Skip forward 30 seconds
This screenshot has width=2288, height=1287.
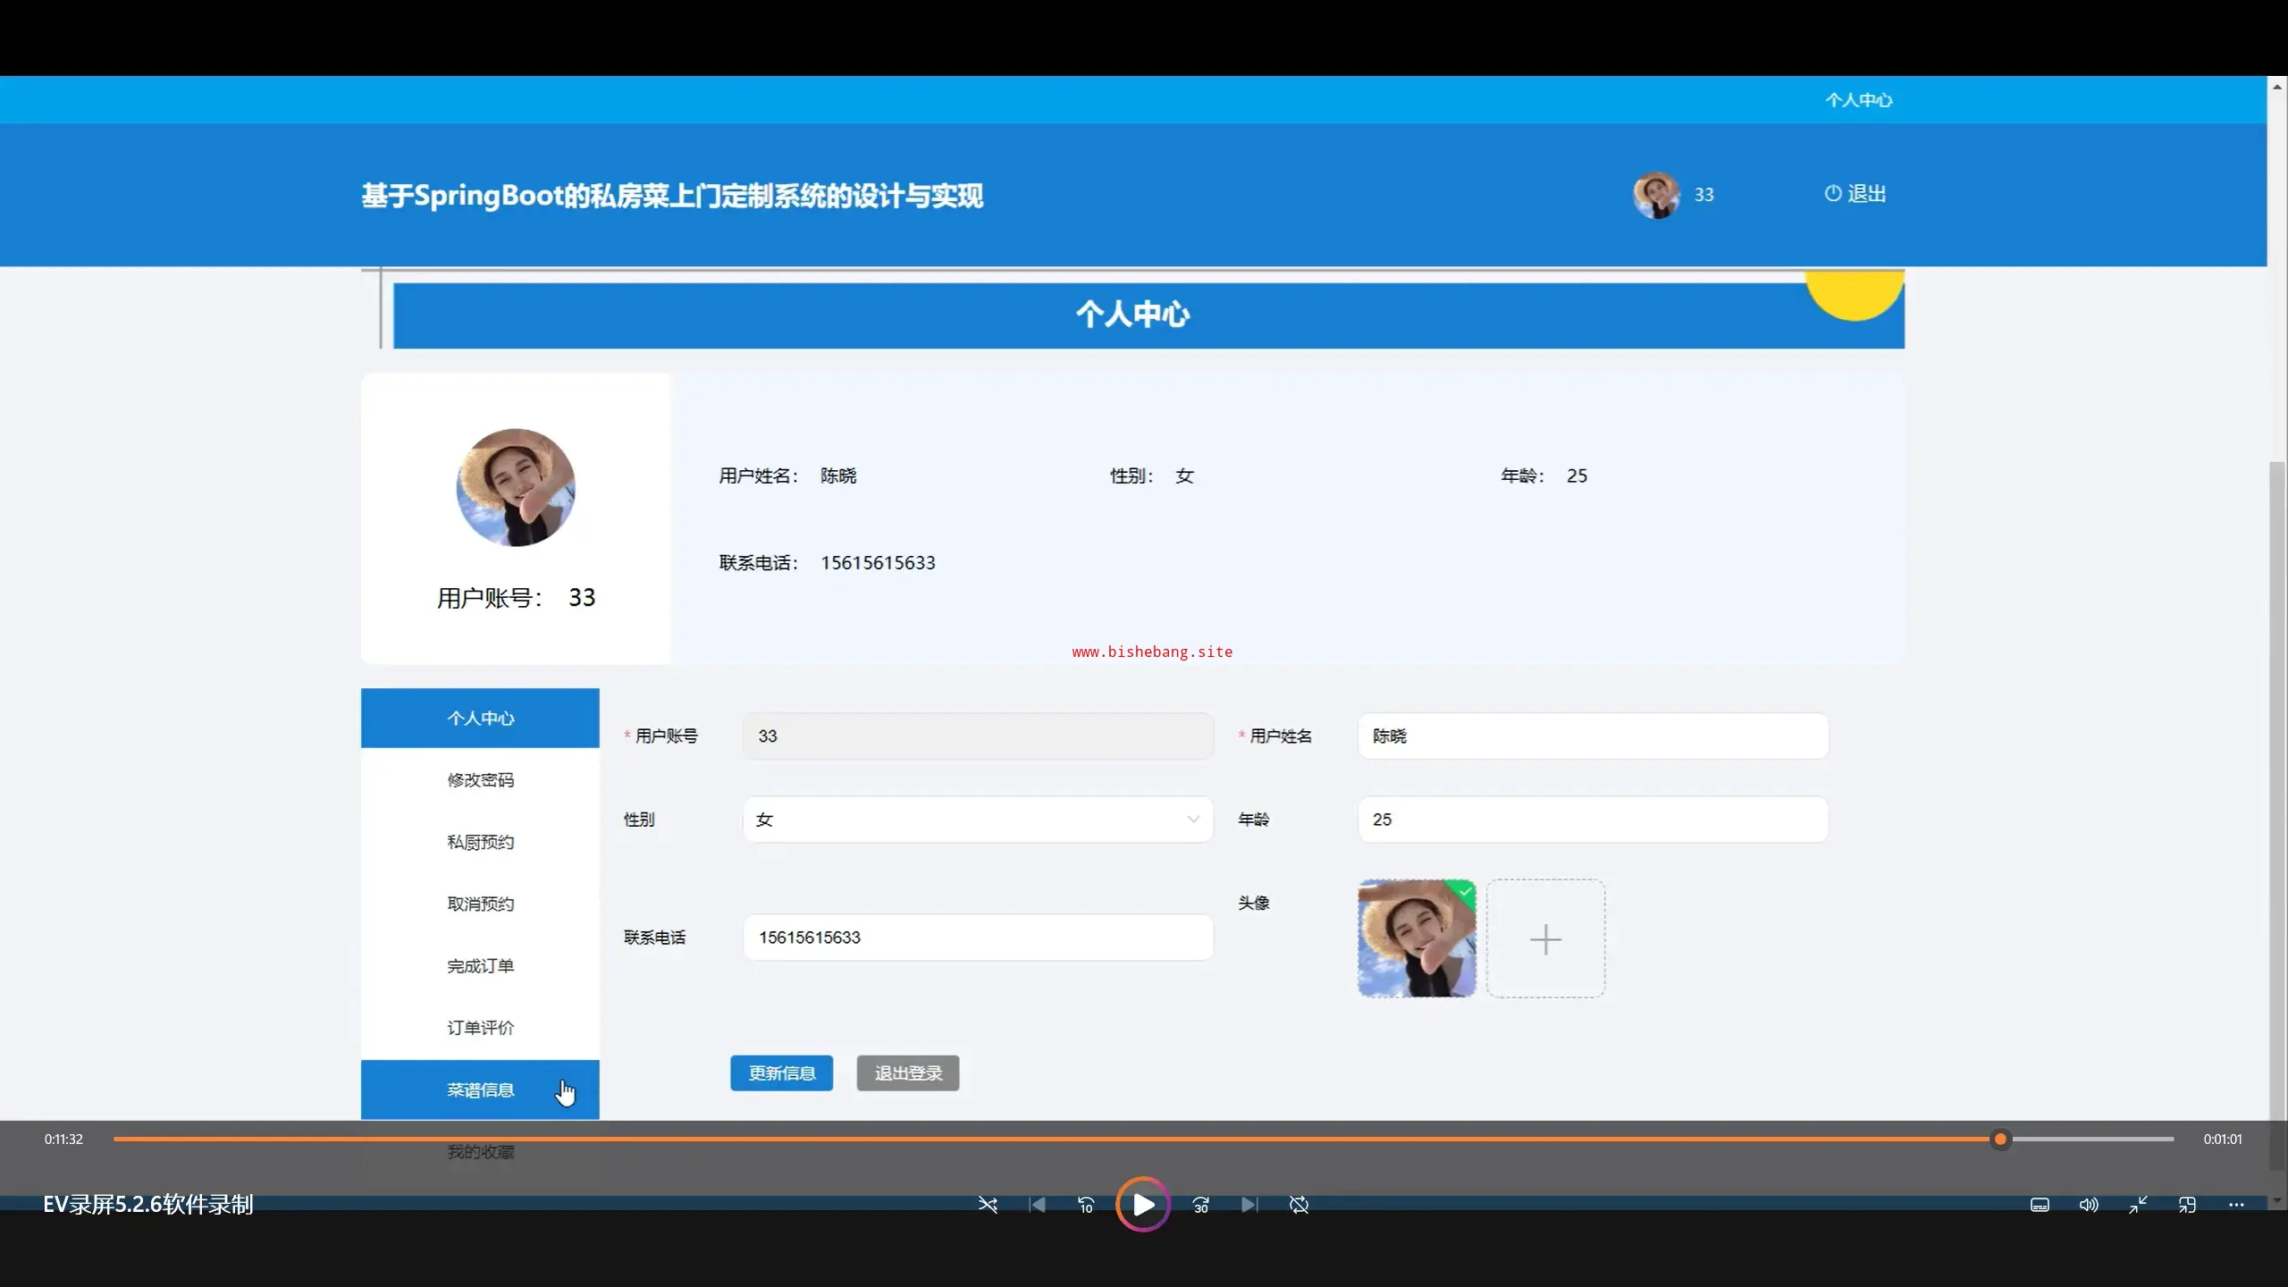(1201, 1205)
